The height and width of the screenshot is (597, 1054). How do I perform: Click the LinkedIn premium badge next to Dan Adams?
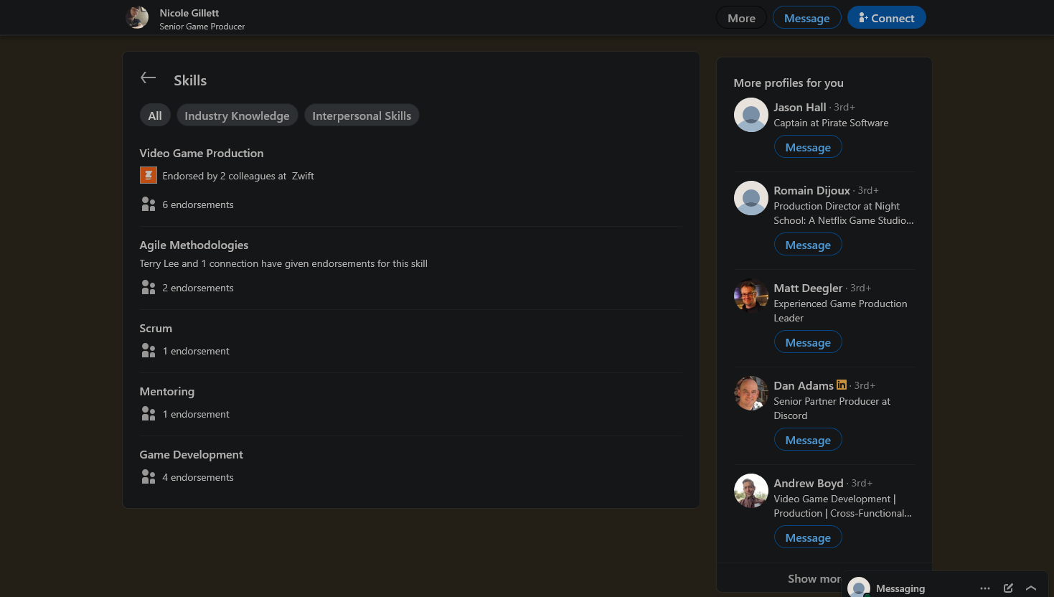842,385
